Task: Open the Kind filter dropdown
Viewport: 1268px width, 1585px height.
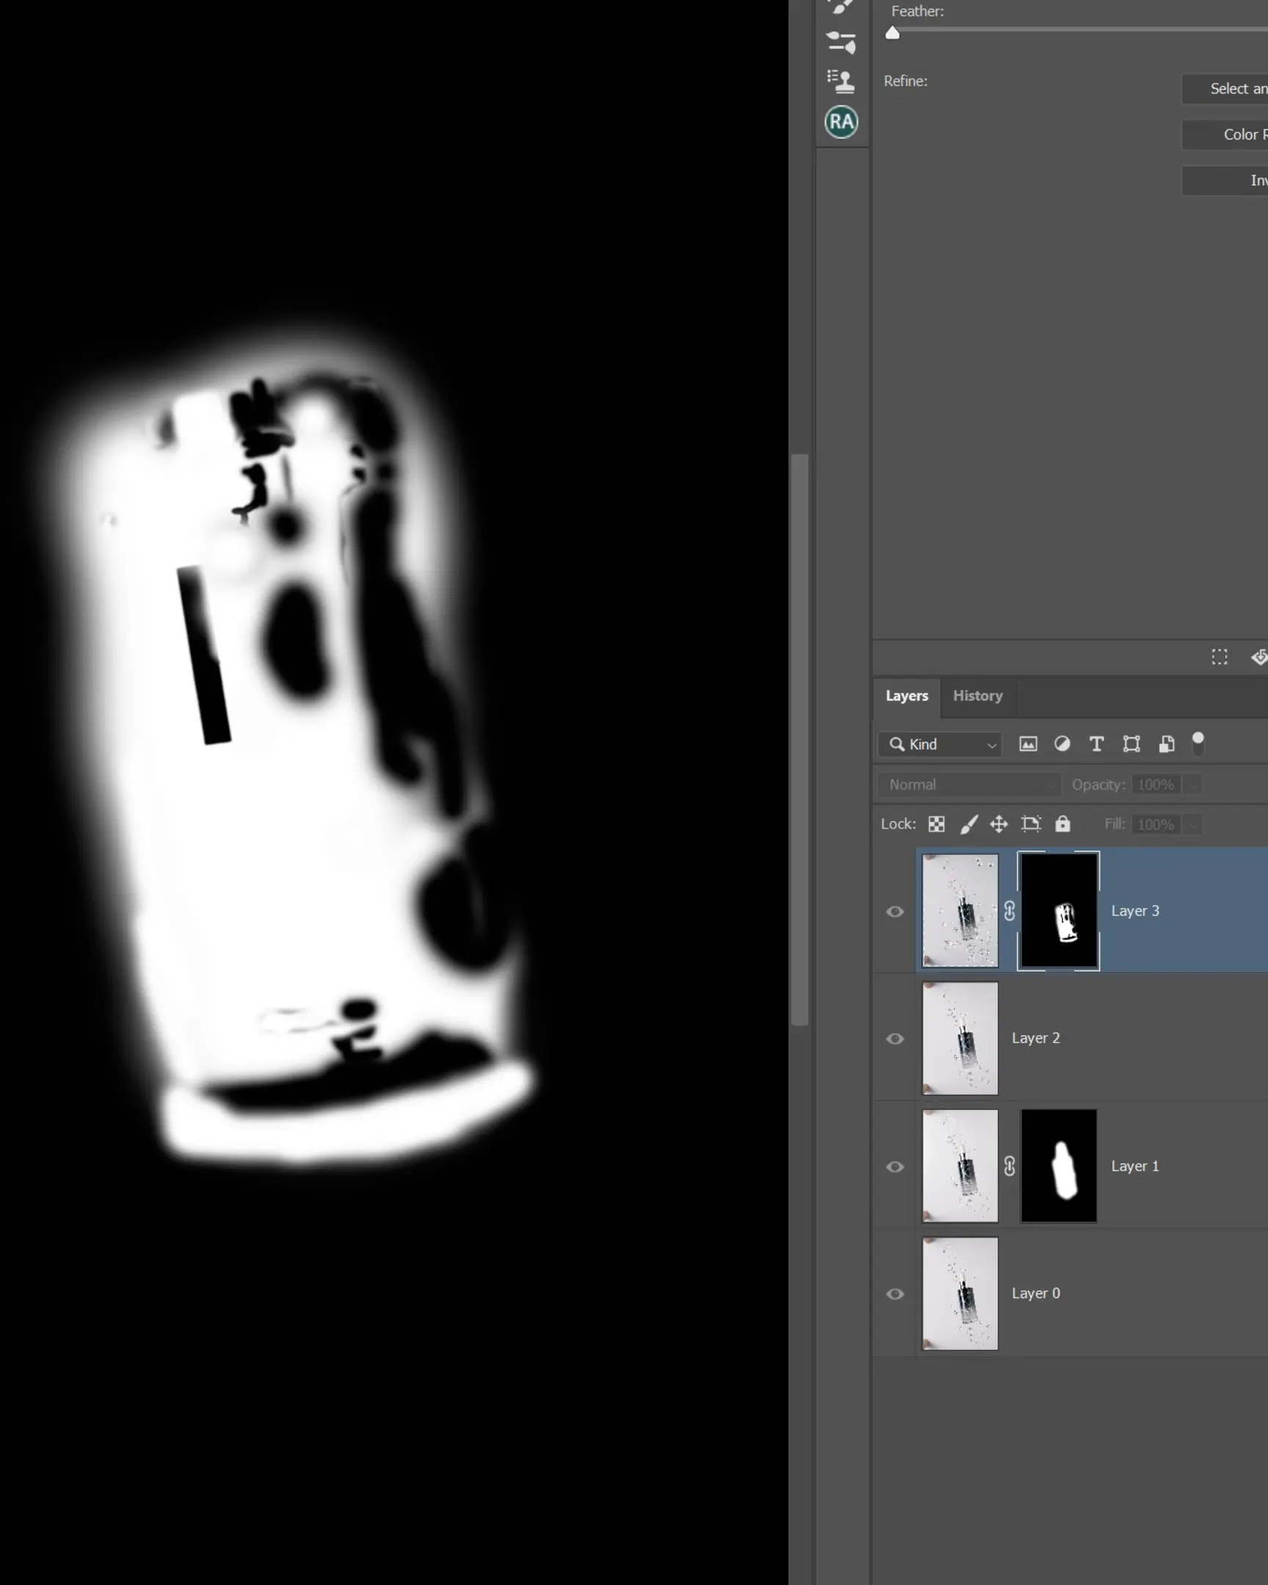Action: click(939, 745)
